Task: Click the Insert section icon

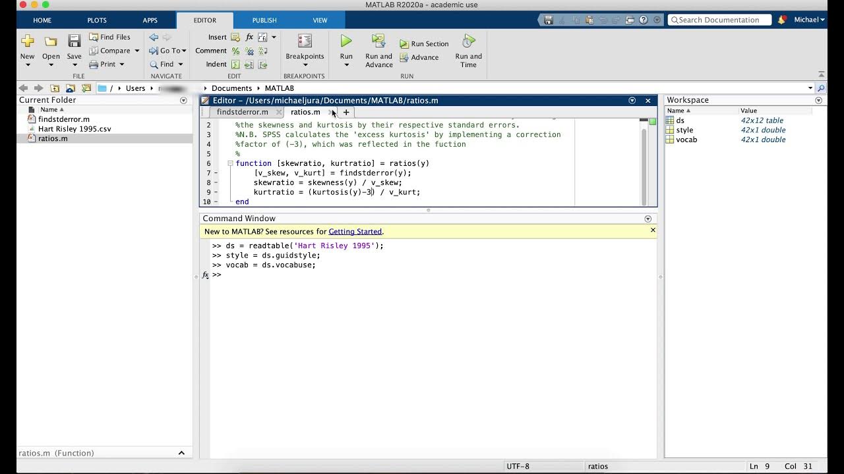Action: click(235, 37)
